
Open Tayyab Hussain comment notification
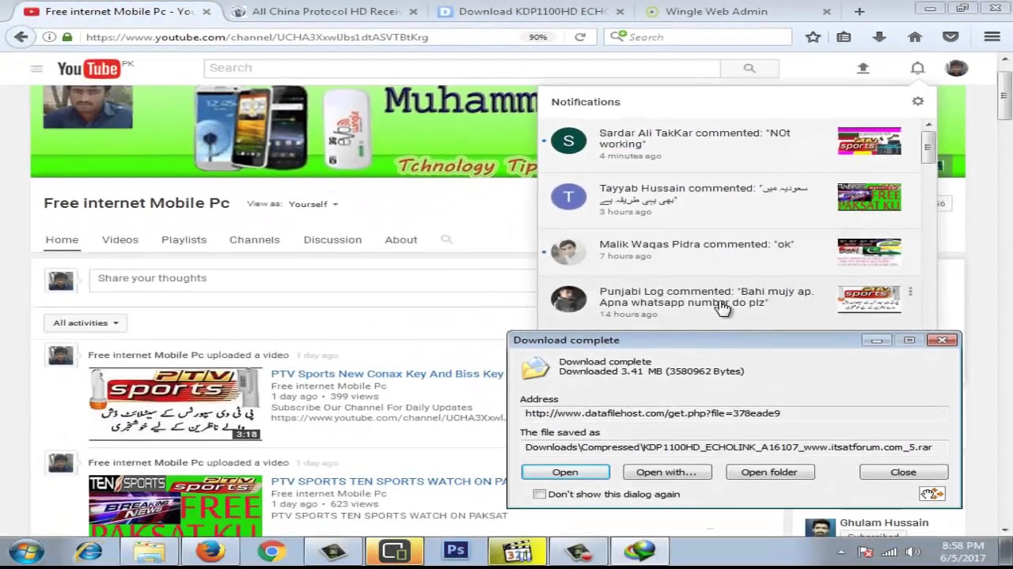point(729,199)
